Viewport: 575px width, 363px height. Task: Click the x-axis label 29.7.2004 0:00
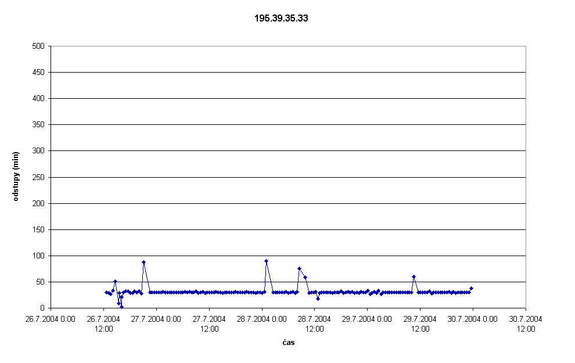pyautogui.click(x=367, y=319)
